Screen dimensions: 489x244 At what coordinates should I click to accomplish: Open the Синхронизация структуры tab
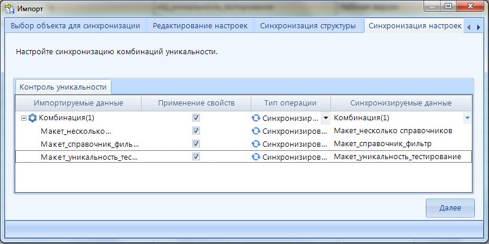[x=307, y=26]
